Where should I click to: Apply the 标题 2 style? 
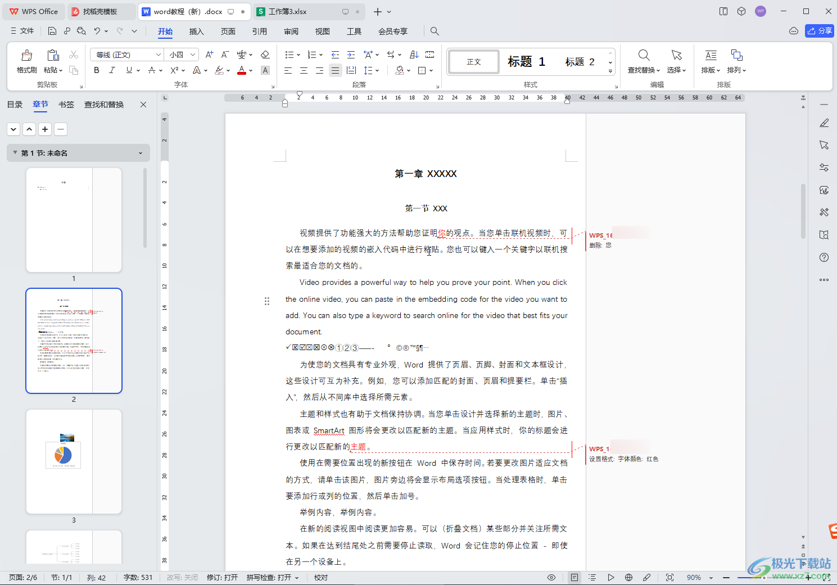580,62
